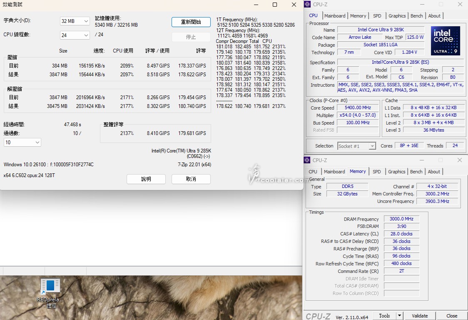Viewport: 468px width, 320px height.
Task: Open dictionary size dropdown showing 32 MB
Action: point(75,21)
